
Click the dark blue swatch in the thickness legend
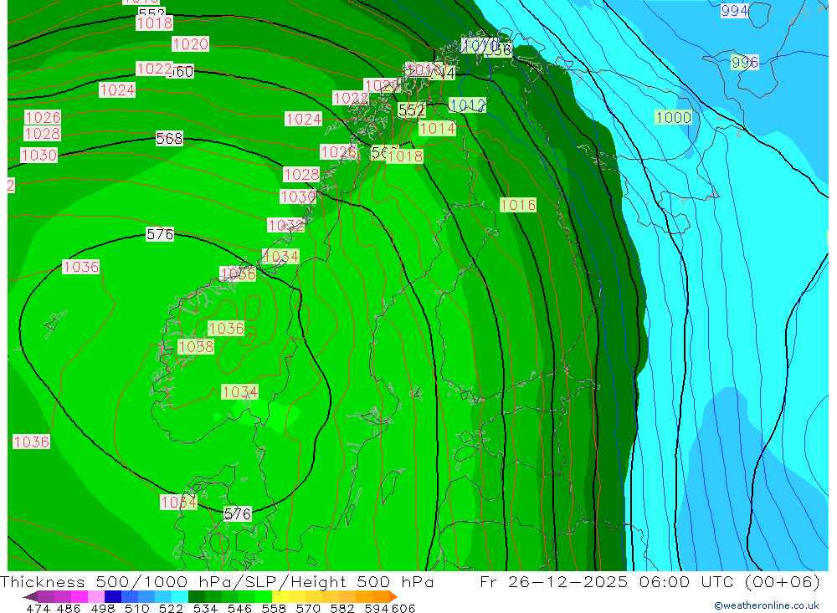pos(113,596)
